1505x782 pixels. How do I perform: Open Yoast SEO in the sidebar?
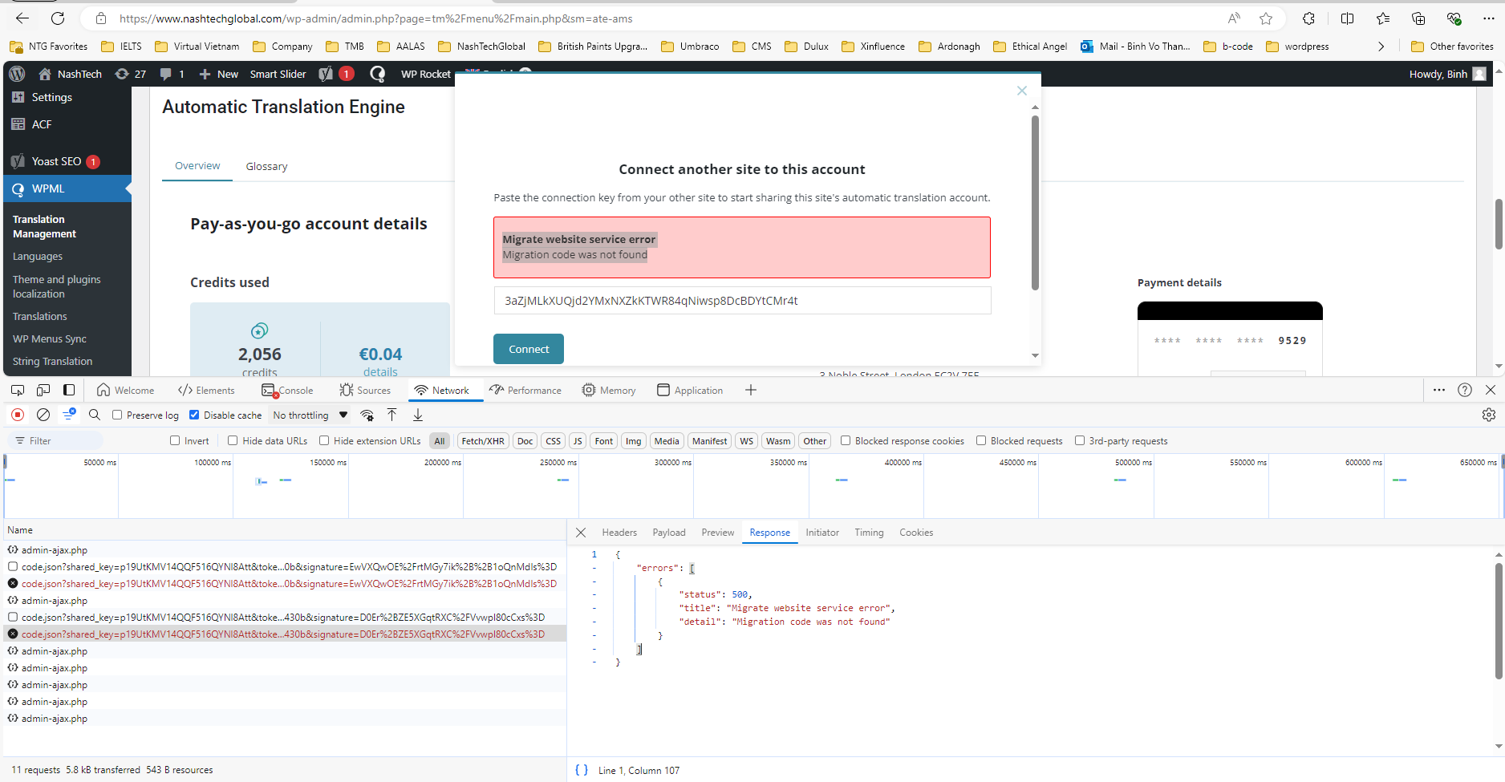56,161
